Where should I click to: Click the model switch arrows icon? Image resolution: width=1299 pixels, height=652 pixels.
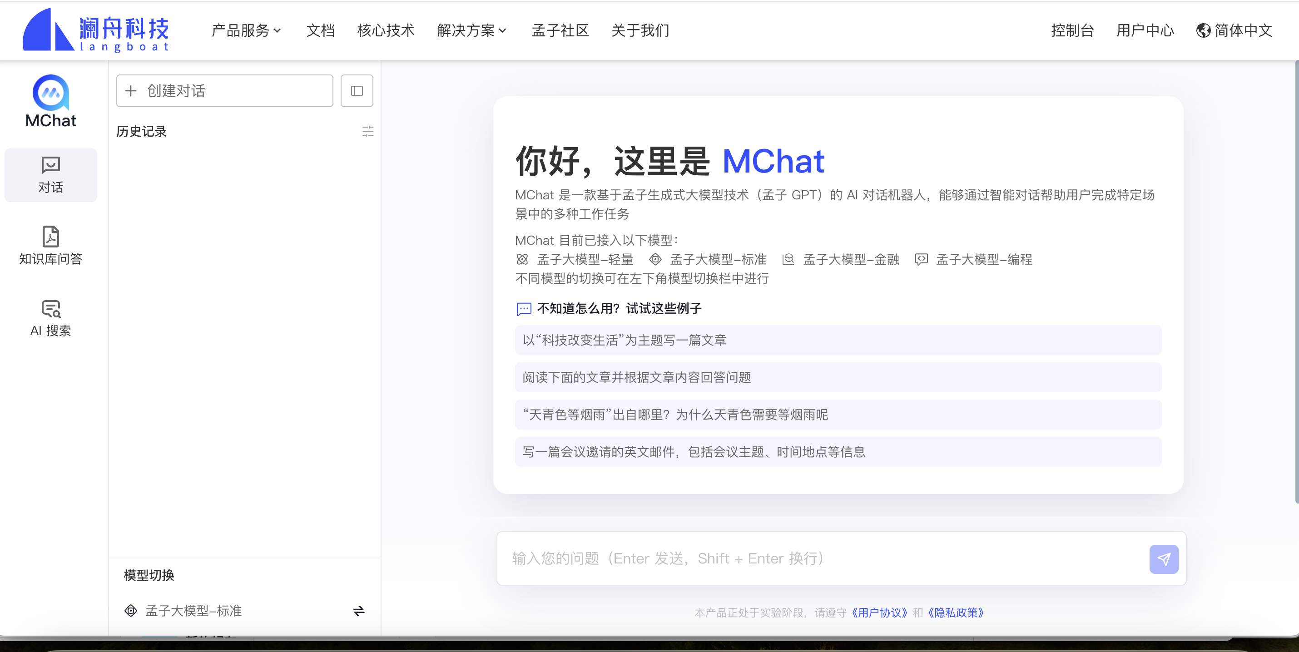click(x=358, y=611)
